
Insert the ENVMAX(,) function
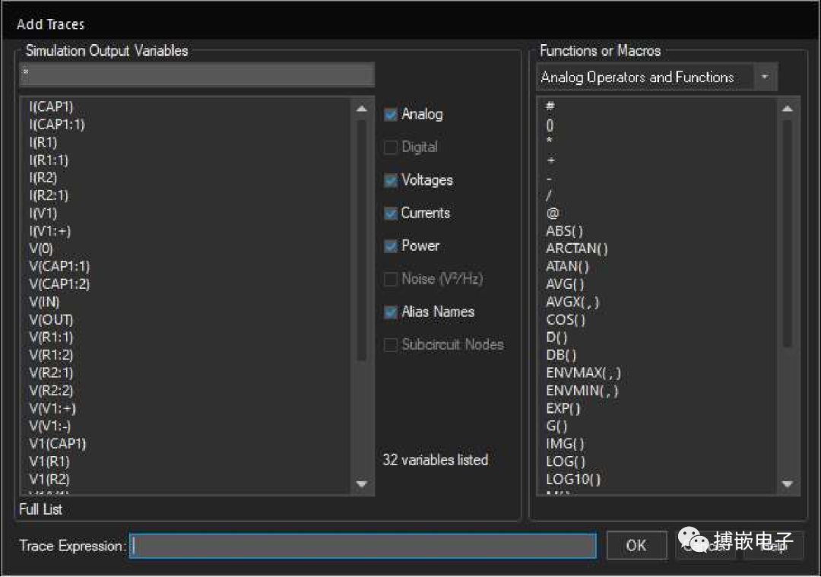coord(584,374)
